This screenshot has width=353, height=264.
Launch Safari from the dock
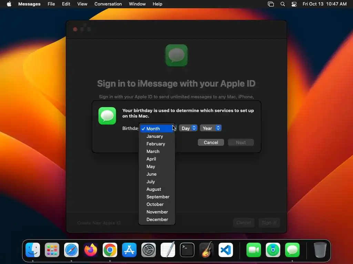tap(71, 250)
